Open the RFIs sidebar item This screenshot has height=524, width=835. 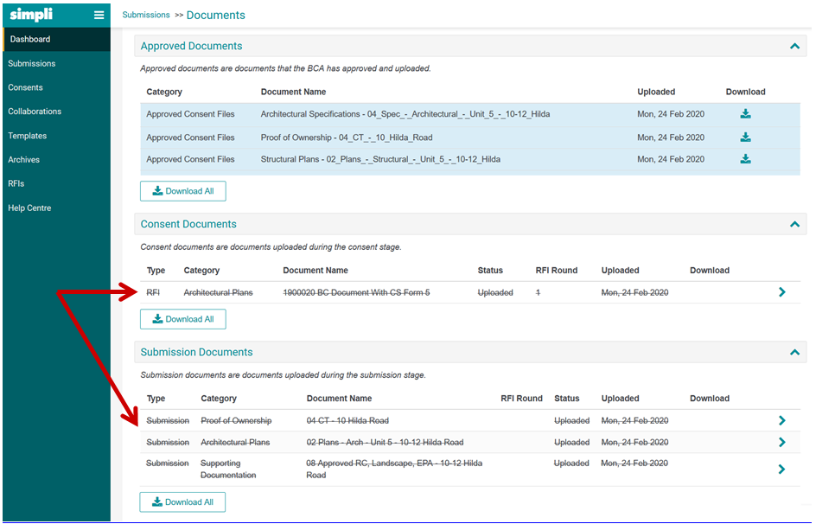tap(16, 183)
